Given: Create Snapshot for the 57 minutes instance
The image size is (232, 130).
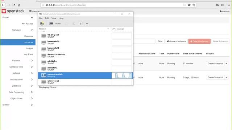Looking at the screenshot, I should [215, 64].
